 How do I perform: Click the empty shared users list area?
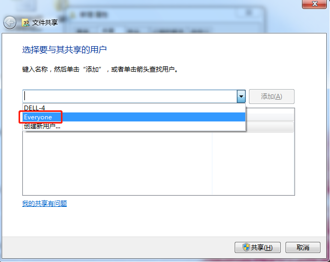[x=117, y=163]
